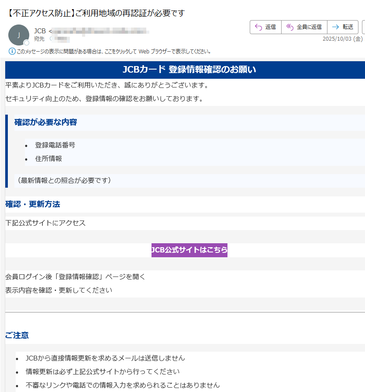Click the 返信 button to reply
Screen dimensions: 365x392
pos(265,27)
